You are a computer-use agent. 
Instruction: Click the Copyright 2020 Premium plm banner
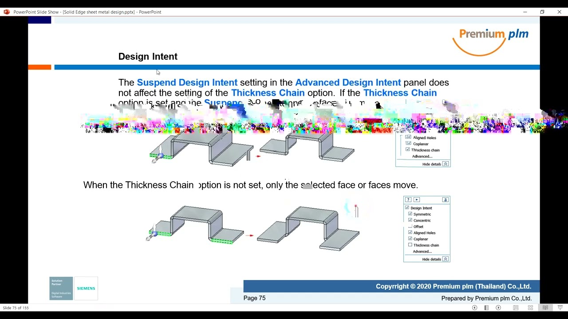pyautogui.click(x=391, y=286)
